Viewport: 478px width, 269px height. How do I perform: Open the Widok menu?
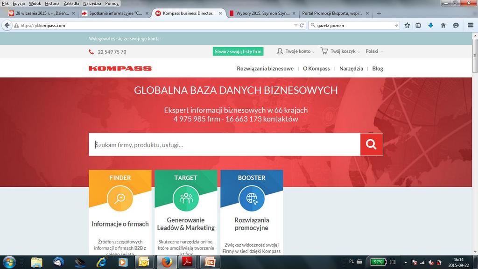click(x=35, y=3)
